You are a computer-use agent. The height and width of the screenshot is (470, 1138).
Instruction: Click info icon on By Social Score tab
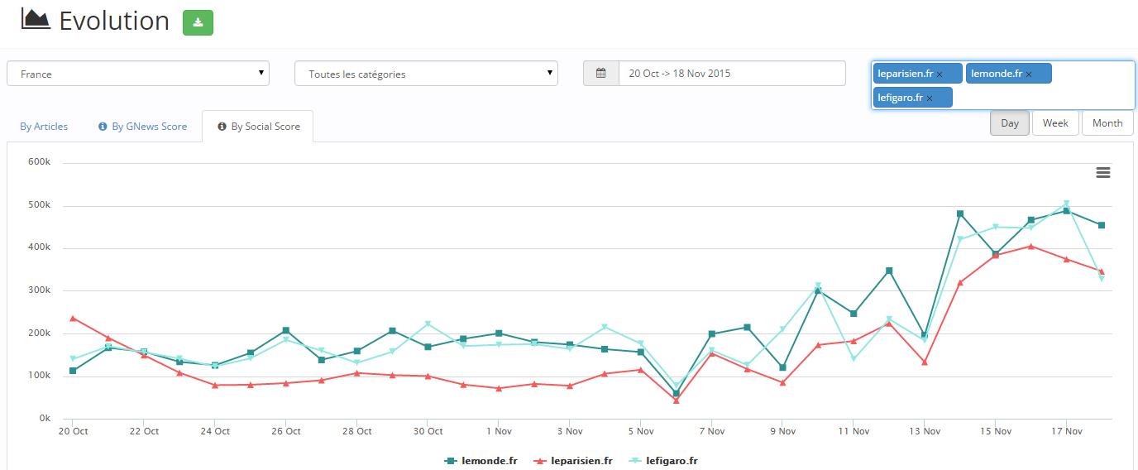click(222, 127)
